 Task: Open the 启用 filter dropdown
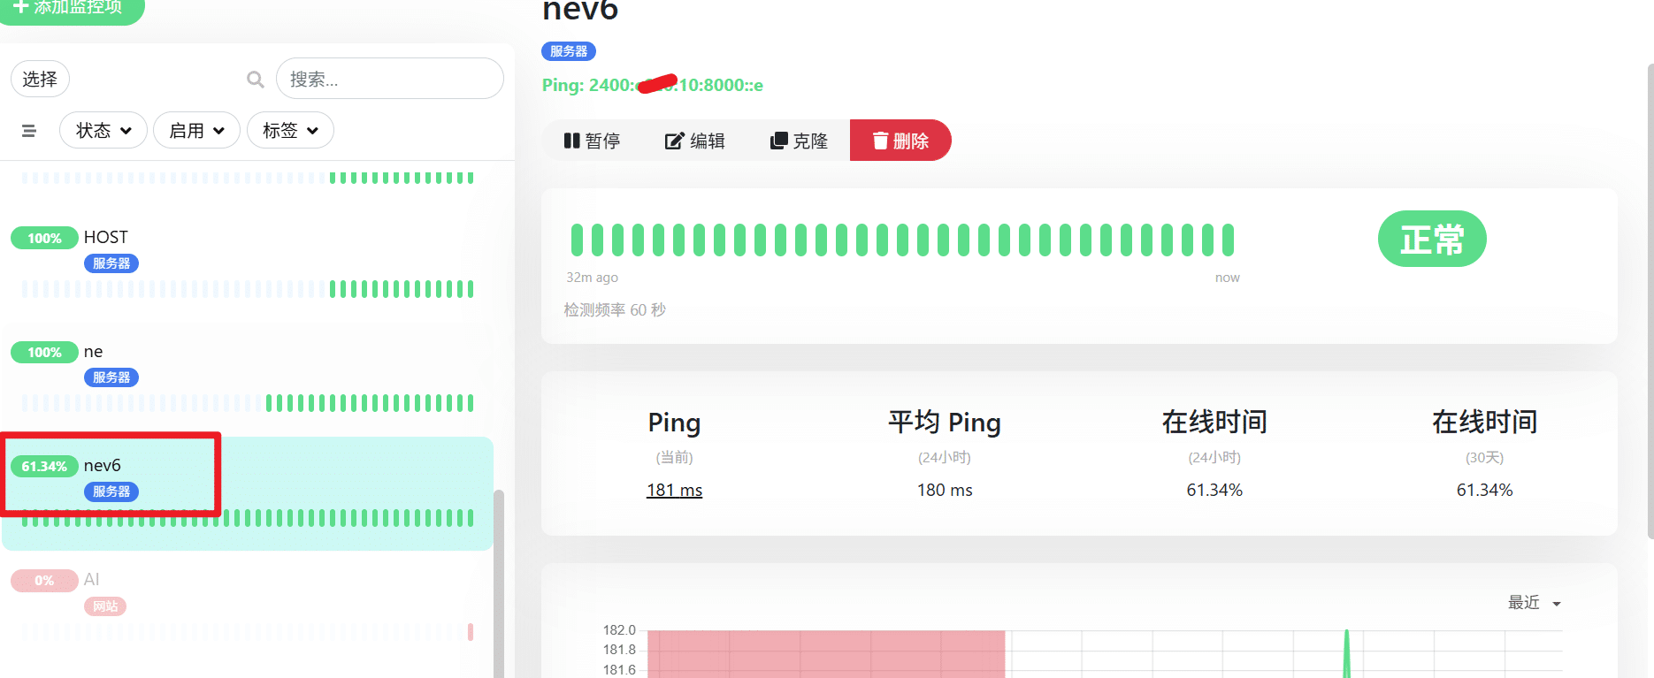click(x=196, y=130)
